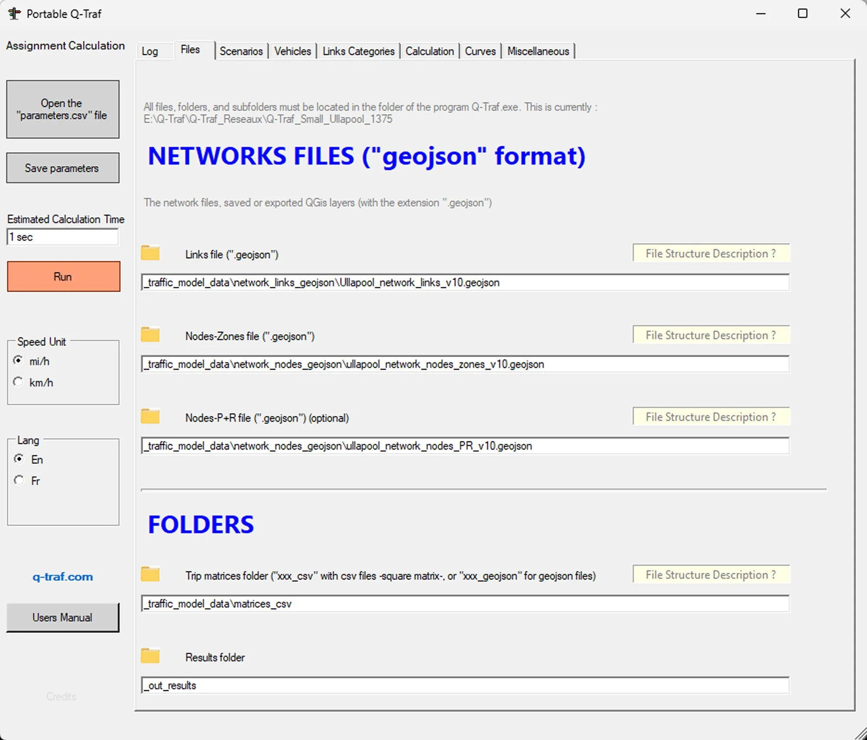Open the Users Manual
Screen dimensions: 867x740
point(62,617)
